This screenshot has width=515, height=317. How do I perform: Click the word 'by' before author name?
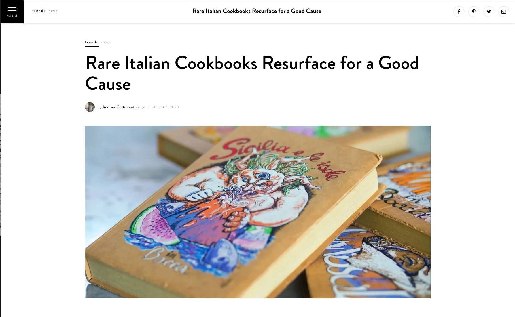[99, 107]
